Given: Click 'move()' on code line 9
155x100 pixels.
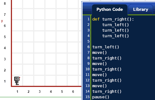Looking at the screenshot, I should [100, 64].
